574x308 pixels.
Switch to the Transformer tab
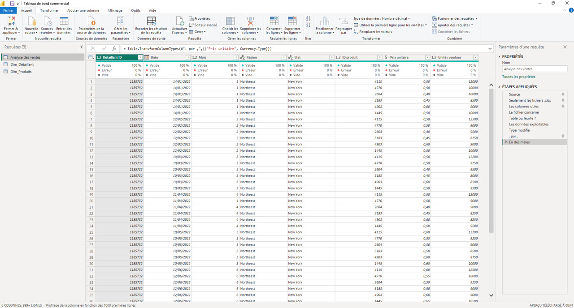[x=49, y=10]
